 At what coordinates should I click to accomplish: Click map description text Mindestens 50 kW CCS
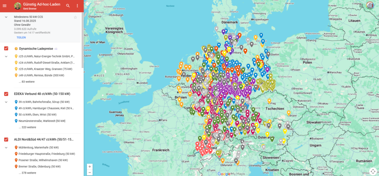28,17
